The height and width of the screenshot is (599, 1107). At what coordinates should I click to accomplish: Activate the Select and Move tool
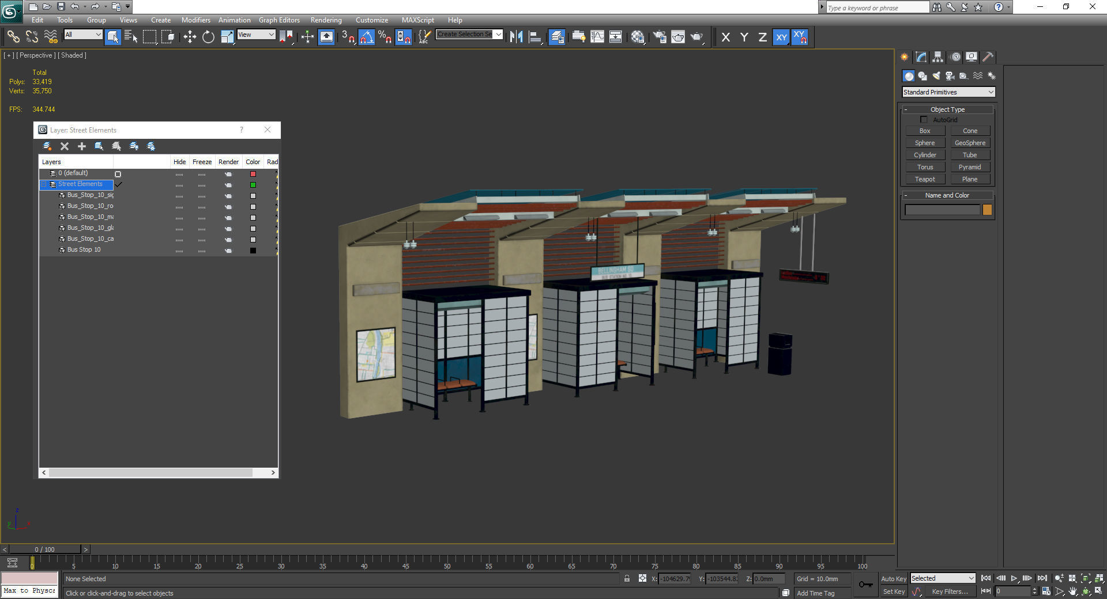click(x=190, y=37)
